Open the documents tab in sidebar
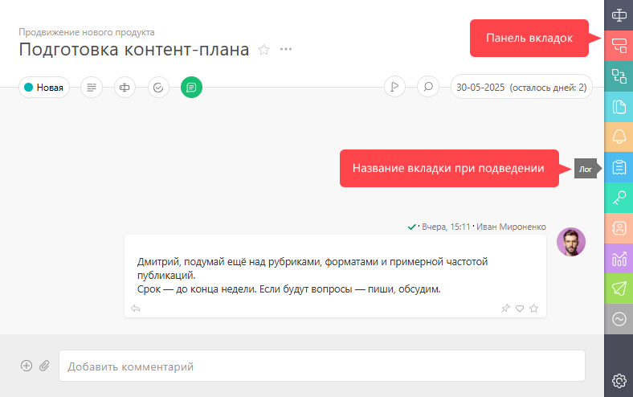Image resolution: width=633 pixels, height=397 pixels. 619,107
